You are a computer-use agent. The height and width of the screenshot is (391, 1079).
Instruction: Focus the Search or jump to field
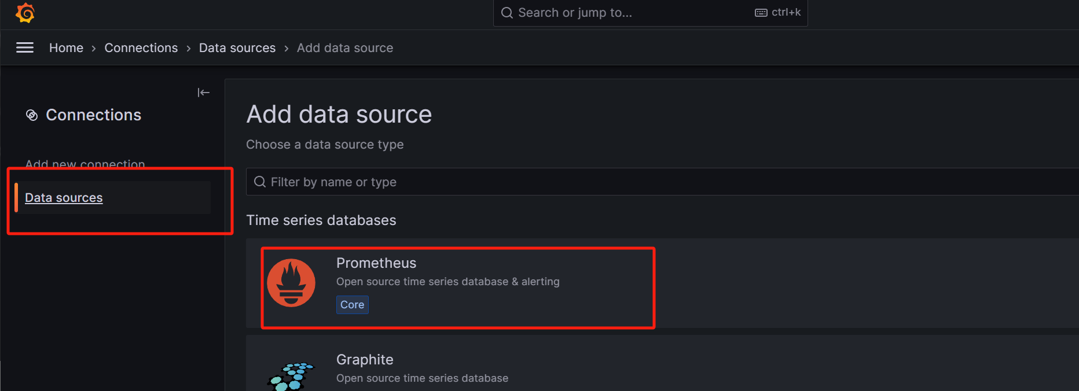tap(631, 13)
